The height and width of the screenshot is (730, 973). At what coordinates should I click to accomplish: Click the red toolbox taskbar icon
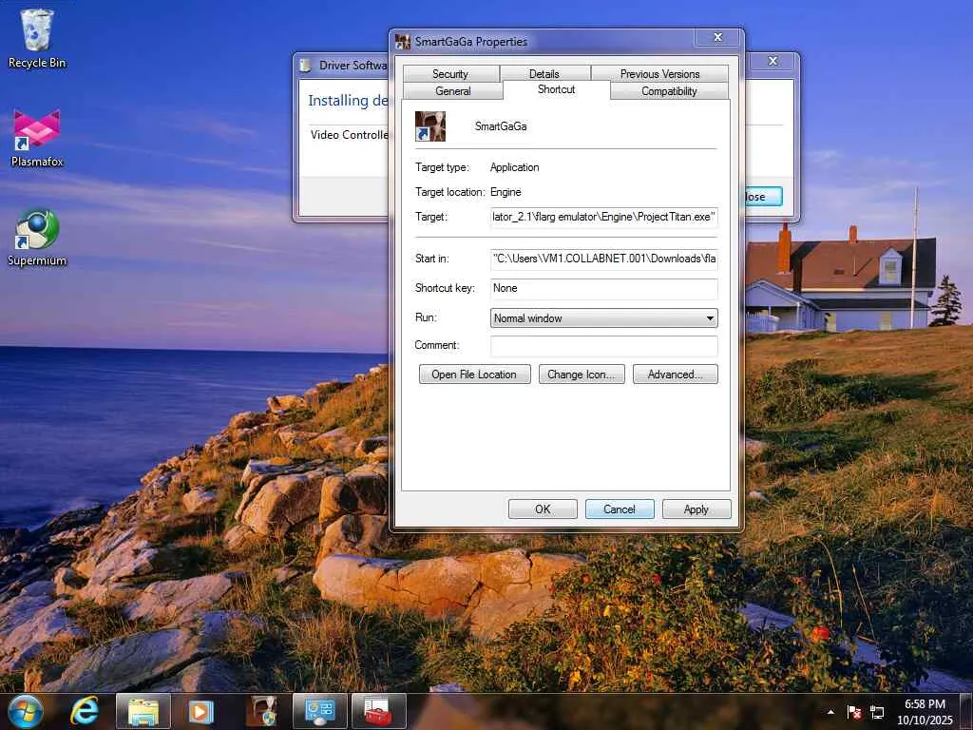pos(378,711)
